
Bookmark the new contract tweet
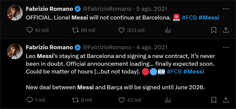[214, 100]
